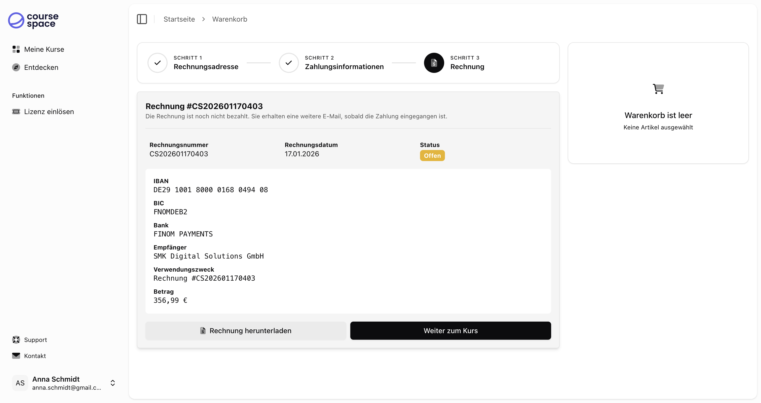Open Startseite breadcrumb link
The image size is (761, 403).
[x=179, y=19]
